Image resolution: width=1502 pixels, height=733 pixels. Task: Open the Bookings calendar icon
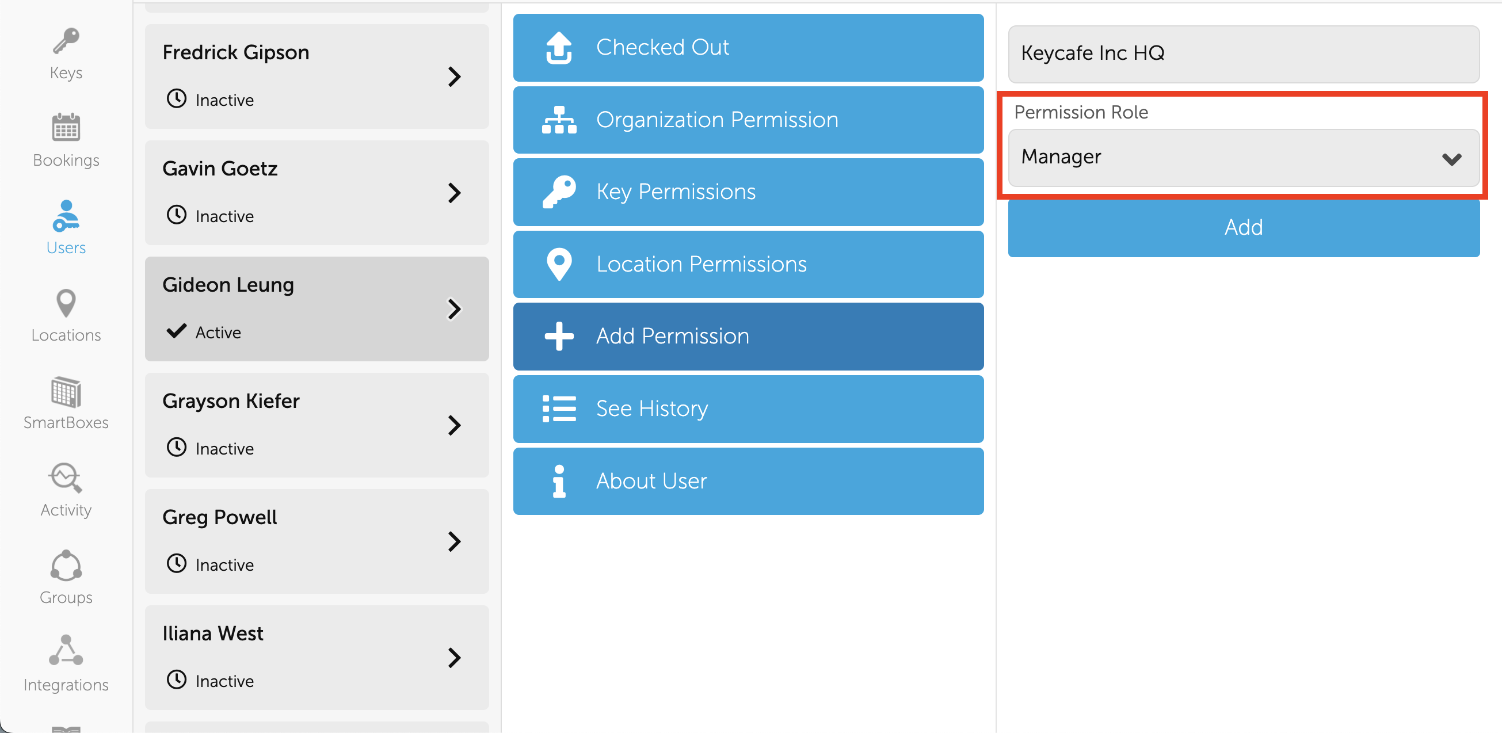tap(66, 127)
